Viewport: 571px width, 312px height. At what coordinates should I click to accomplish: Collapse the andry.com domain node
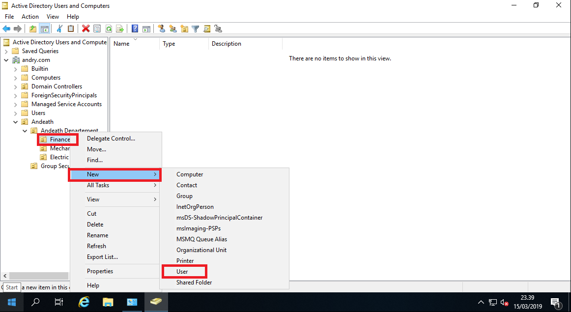(x=5, y=59)
